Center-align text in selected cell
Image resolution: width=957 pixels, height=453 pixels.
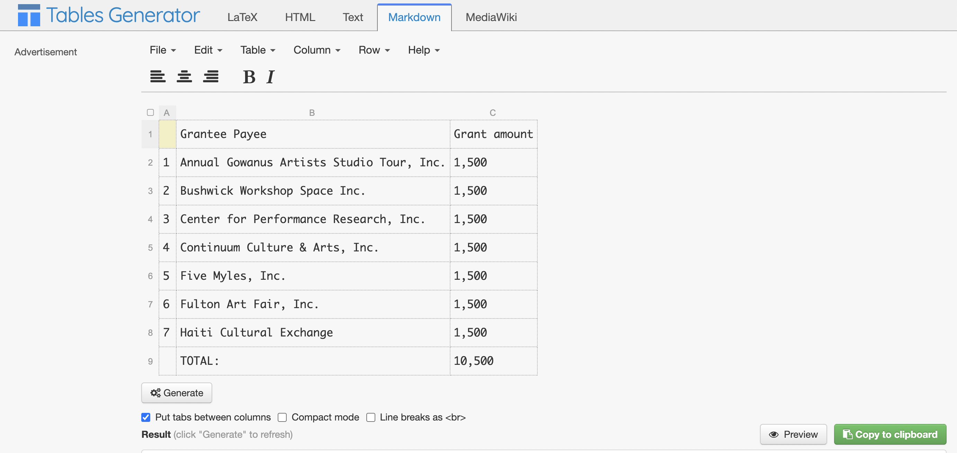click(184, 76)
